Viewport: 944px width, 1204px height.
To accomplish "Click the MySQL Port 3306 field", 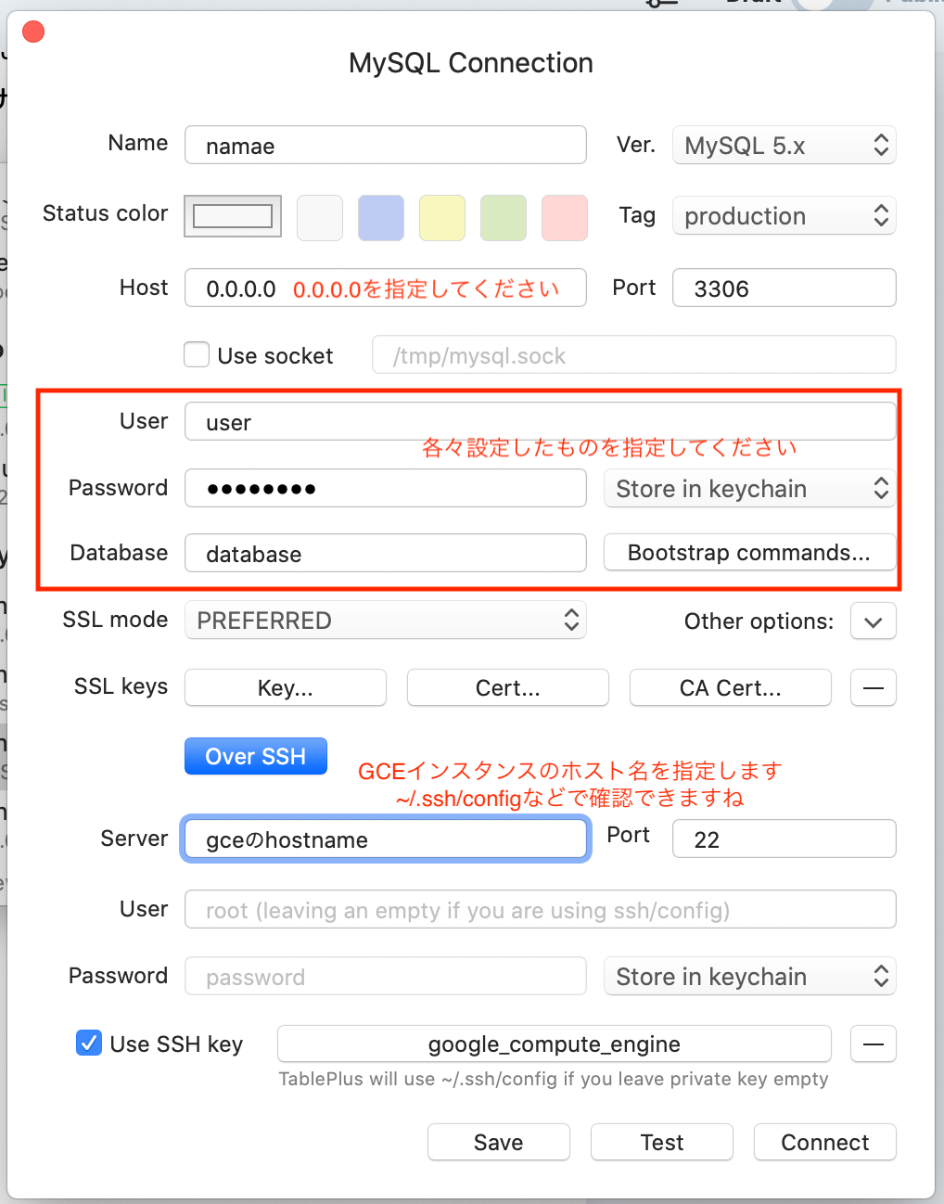I will click(784, 288).
